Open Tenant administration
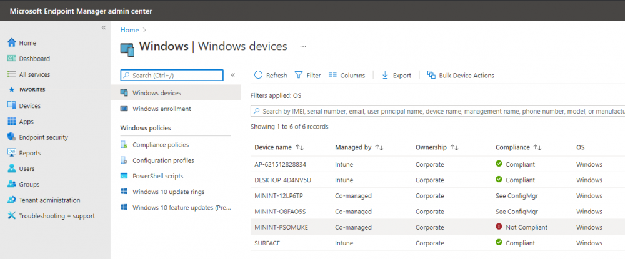The width and height of the screenshot is (625, 259). 44,200
